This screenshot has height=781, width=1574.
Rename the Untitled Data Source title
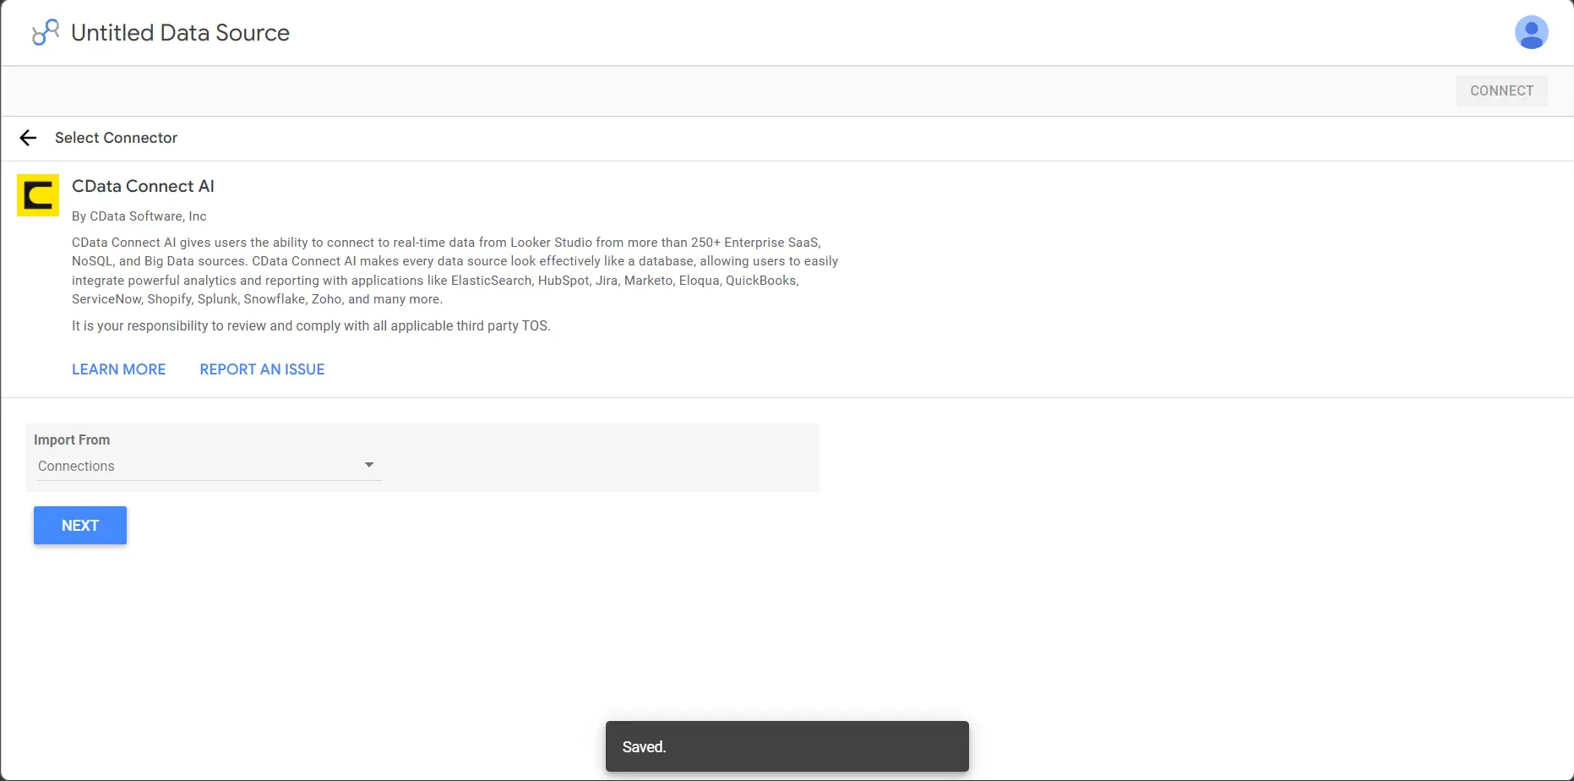180,32
